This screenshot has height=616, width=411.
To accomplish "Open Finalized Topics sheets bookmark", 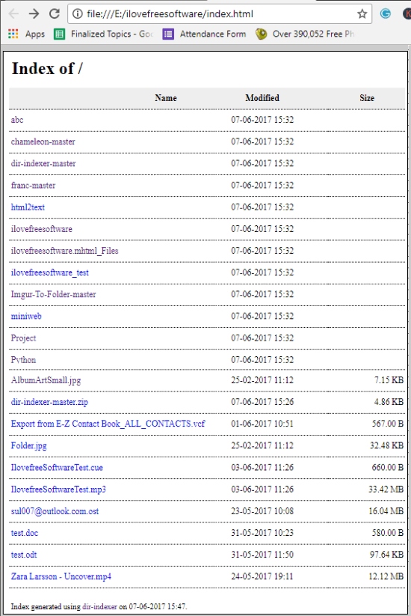I will [104, 34].
